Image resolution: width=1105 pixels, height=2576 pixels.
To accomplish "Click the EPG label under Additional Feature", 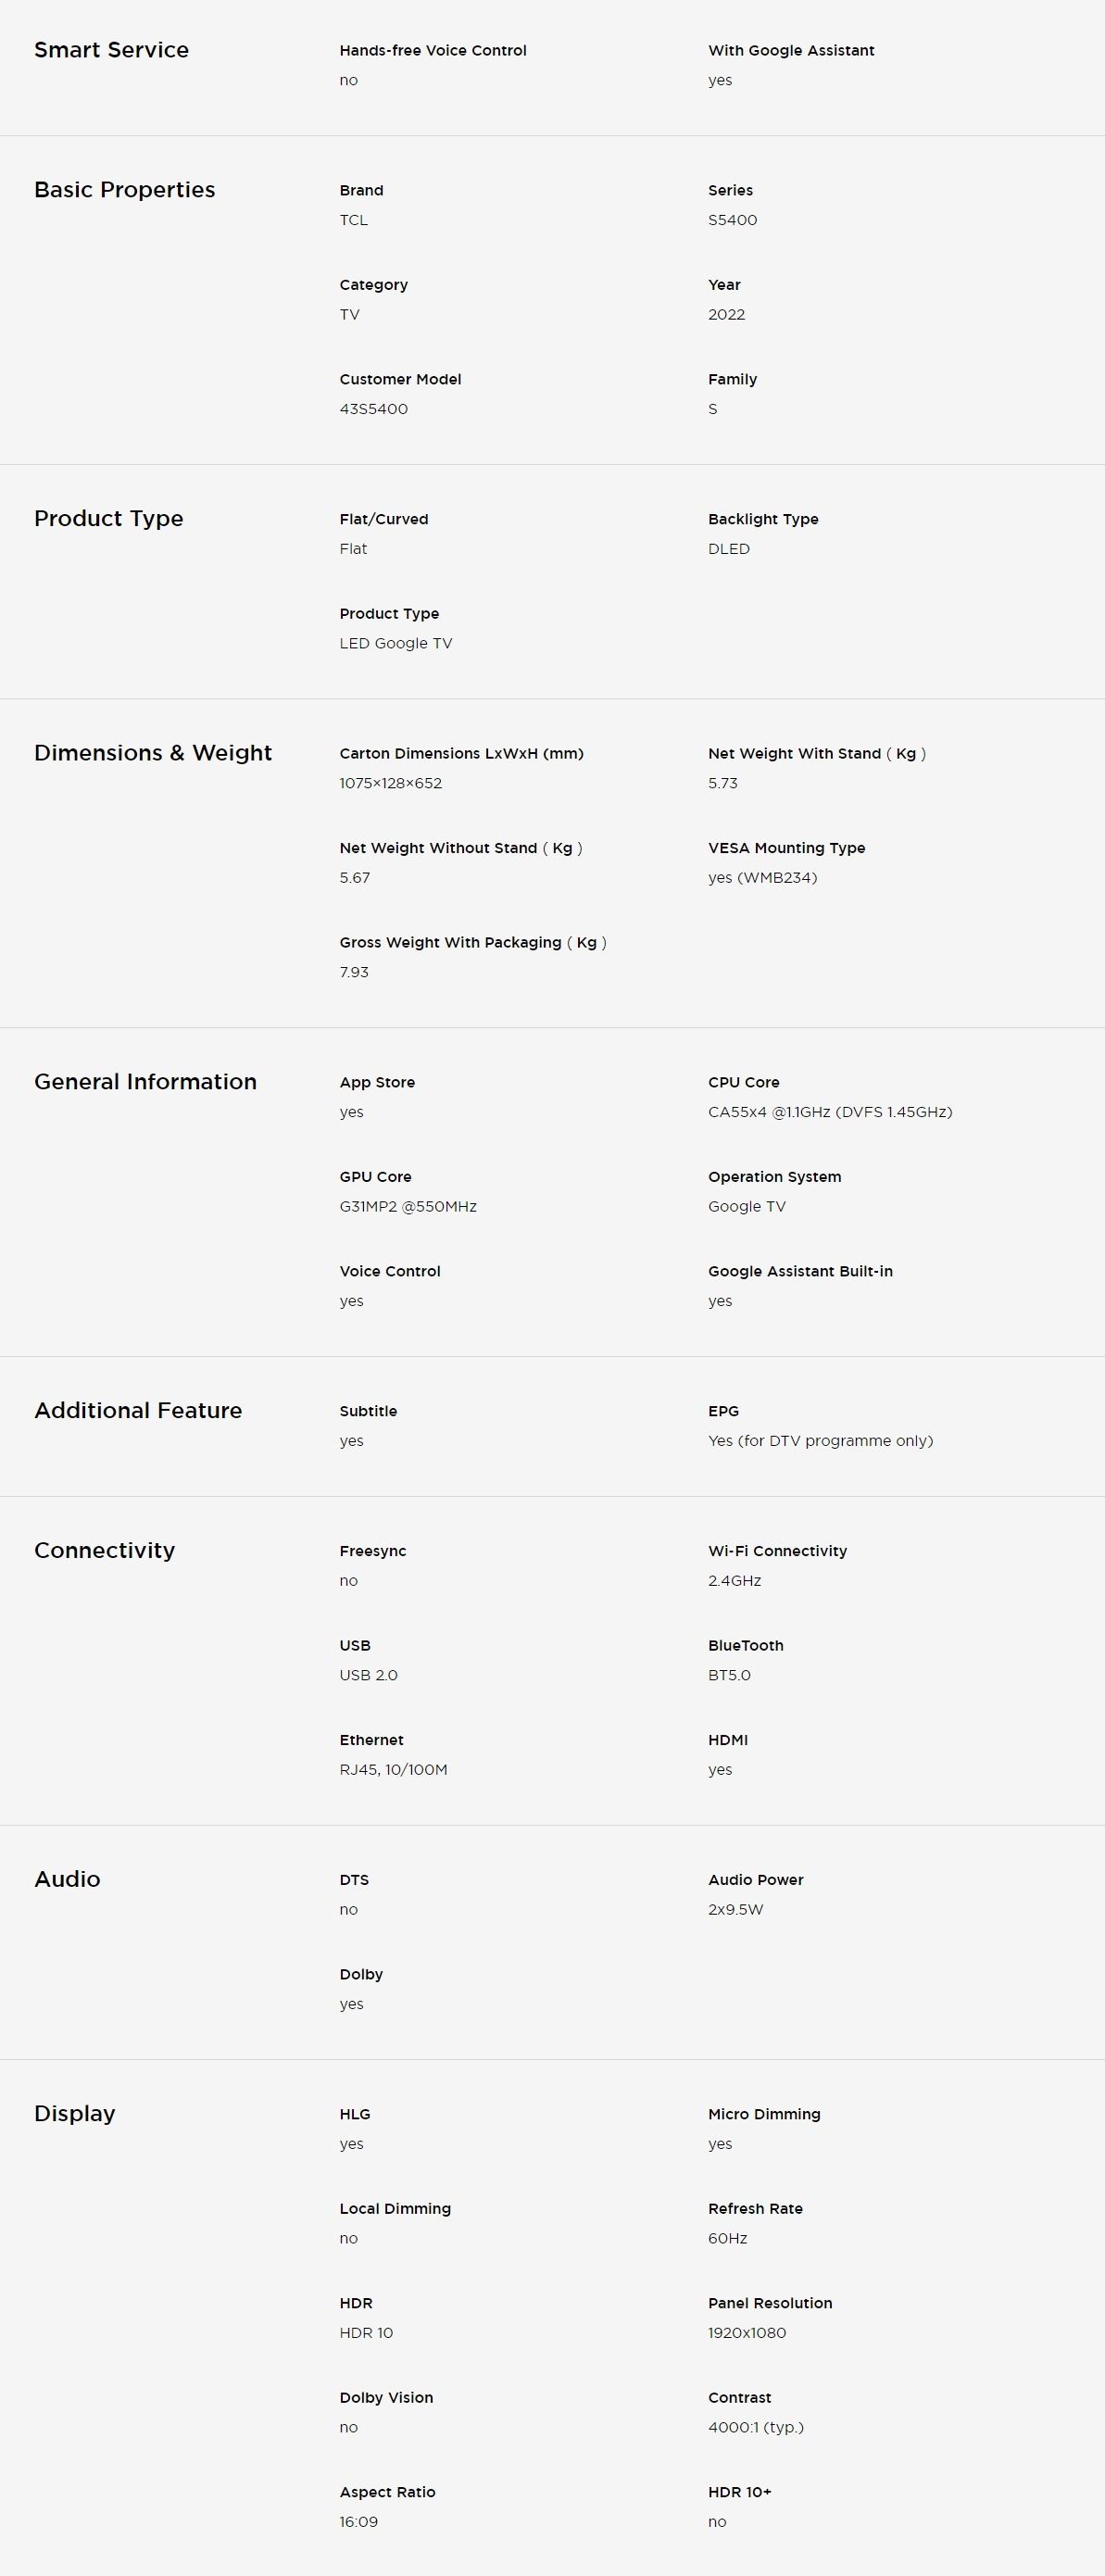I will pos(723,1411).
